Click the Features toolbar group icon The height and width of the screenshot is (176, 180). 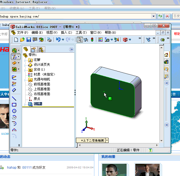coord(14,51)
